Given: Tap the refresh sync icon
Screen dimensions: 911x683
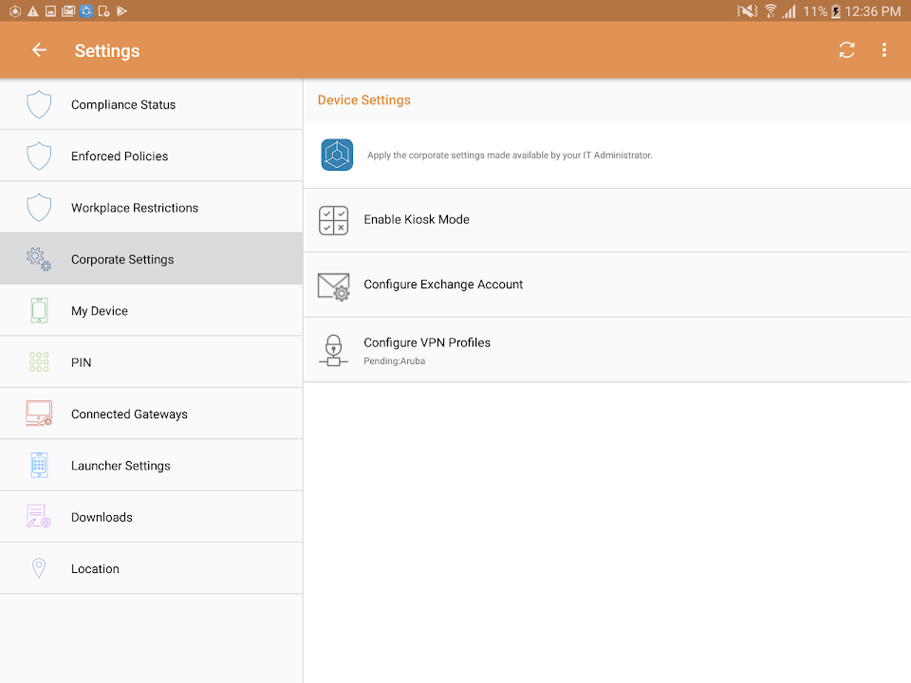Looking at the screenshot, I should (x=846, y=50).
